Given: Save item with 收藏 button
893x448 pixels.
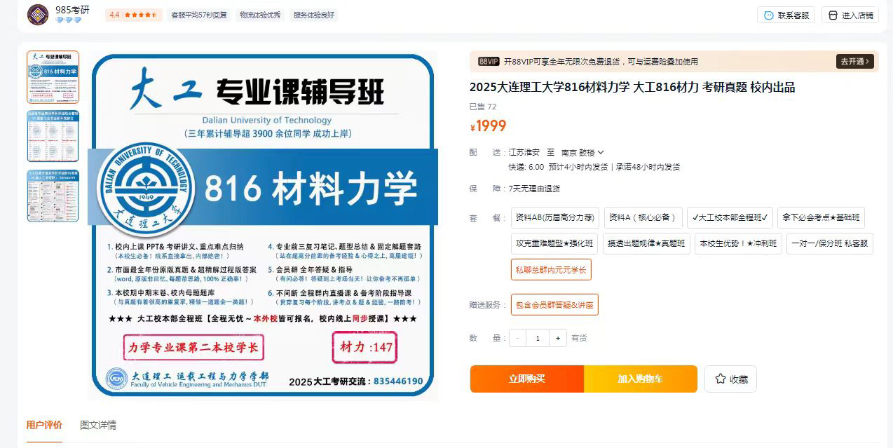Looking at the screenshot, I should point(730,379).
